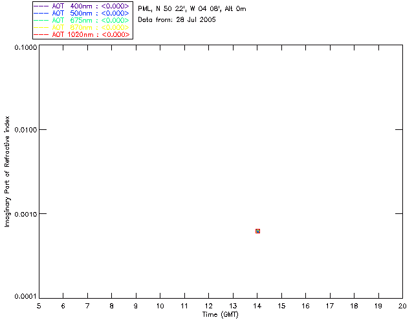Click the x-axis tick label 9

click(x=136, y=306)
